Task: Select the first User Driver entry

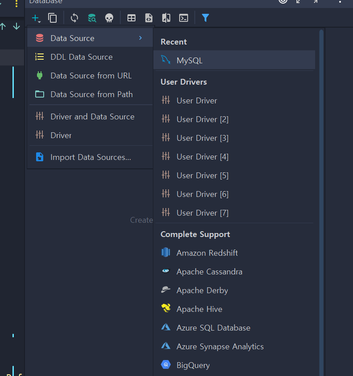Action: [x=234, y=101]
